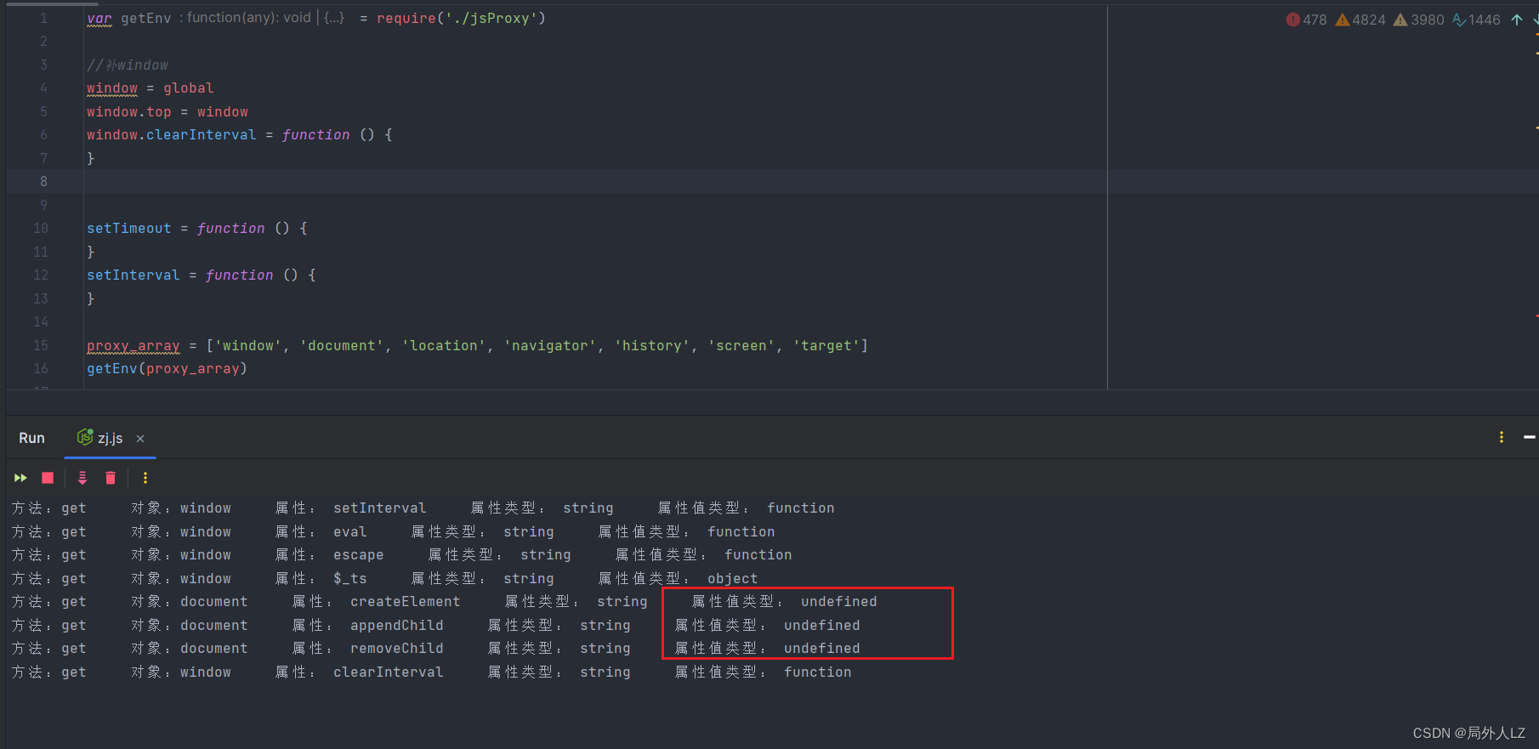Expand the folded {...} code region
1539x749 pixels.
[334, 18]
